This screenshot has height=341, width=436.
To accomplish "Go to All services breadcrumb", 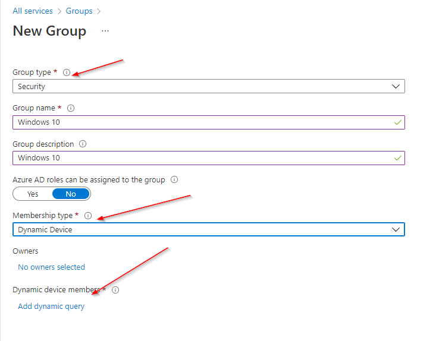I will tap(33, 11).
